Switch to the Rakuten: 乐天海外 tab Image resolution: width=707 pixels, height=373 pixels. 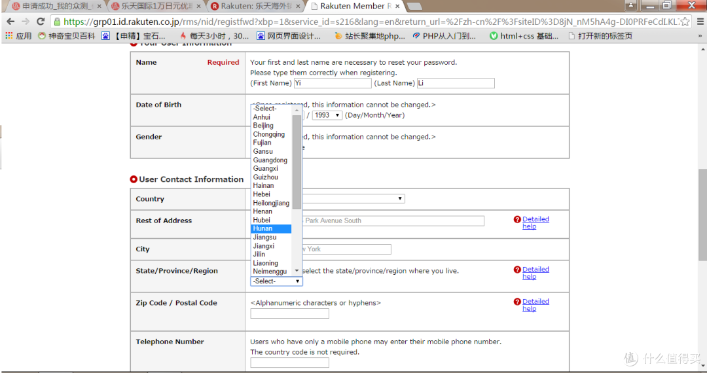point(255,7)
